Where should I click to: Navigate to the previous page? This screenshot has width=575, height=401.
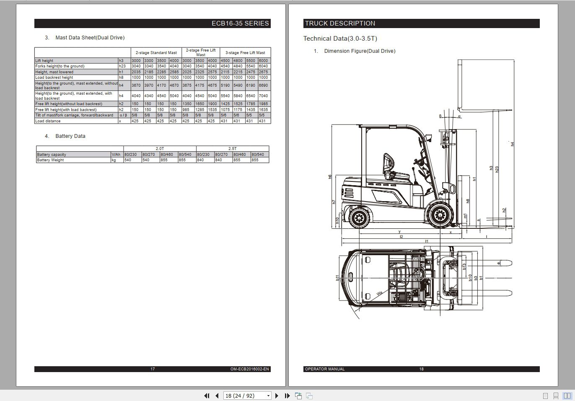tap(217, 396)
